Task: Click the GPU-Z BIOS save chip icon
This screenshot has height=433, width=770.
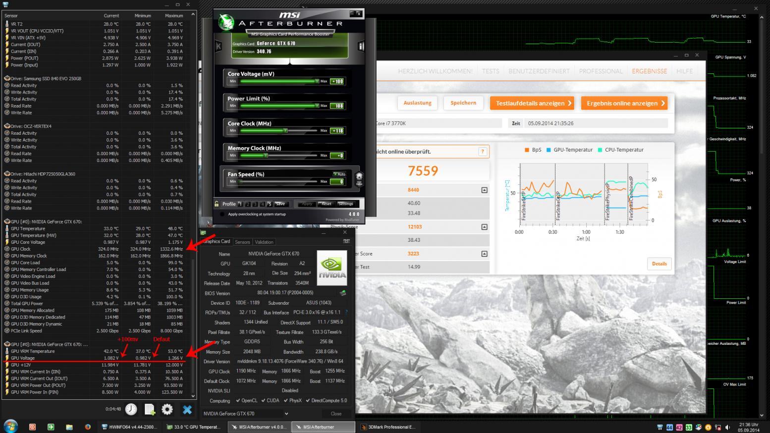Action: [x=343, y=293]
